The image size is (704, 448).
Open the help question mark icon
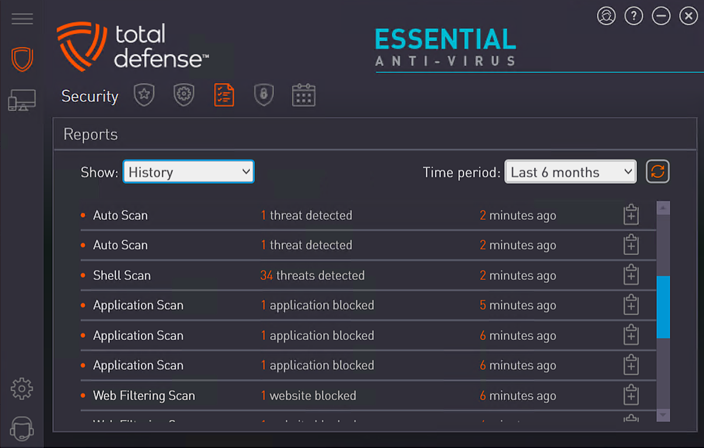point(633,16)
